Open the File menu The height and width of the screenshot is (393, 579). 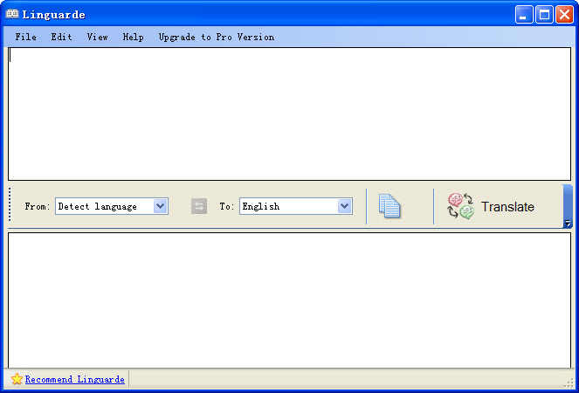[x=26, y=37]
